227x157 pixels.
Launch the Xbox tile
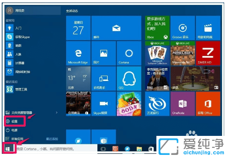157,28
